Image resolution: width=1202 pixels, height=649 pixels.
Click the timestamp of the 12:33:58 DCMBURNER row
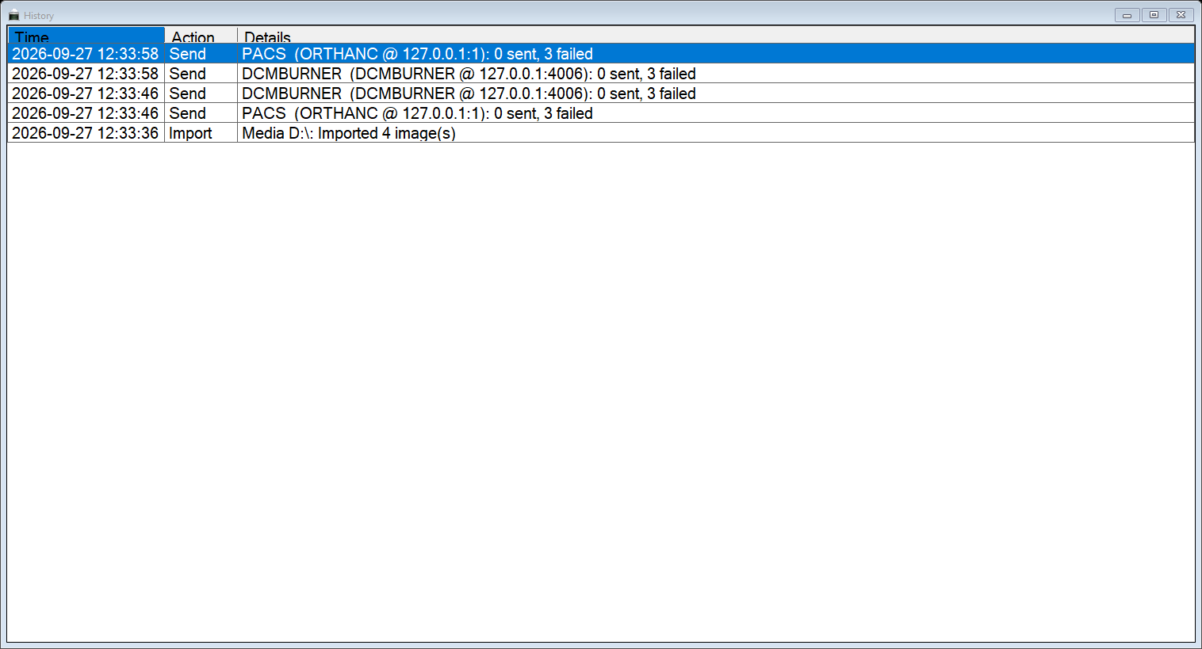(86, 74)
